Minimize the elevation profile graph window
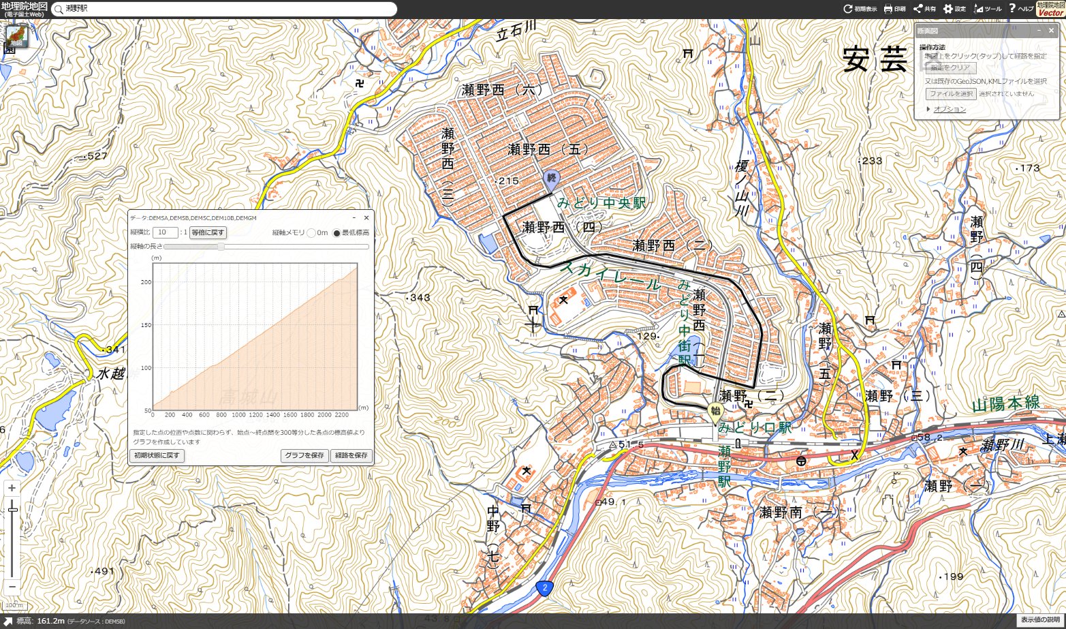The width and height of the screenshot is (1066, 629). click(x=354, y=218)
